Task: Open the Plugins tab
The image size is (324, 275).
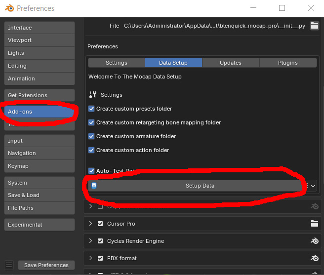Action: (288, 63)
